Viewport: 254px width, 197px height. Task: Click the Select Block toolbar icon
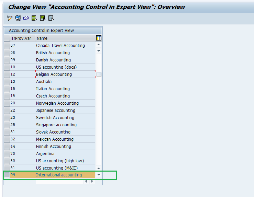point(42,18)
